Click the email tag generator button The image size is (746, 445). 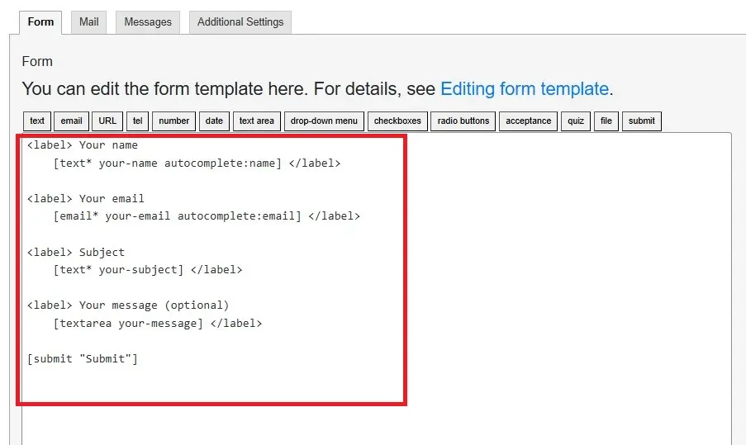click(x=72, y=121)
